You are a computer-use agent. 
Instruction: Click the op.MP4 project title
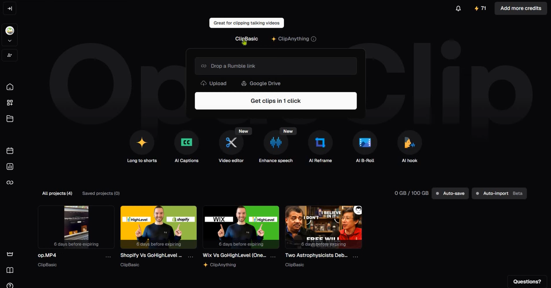coord(47,255)
